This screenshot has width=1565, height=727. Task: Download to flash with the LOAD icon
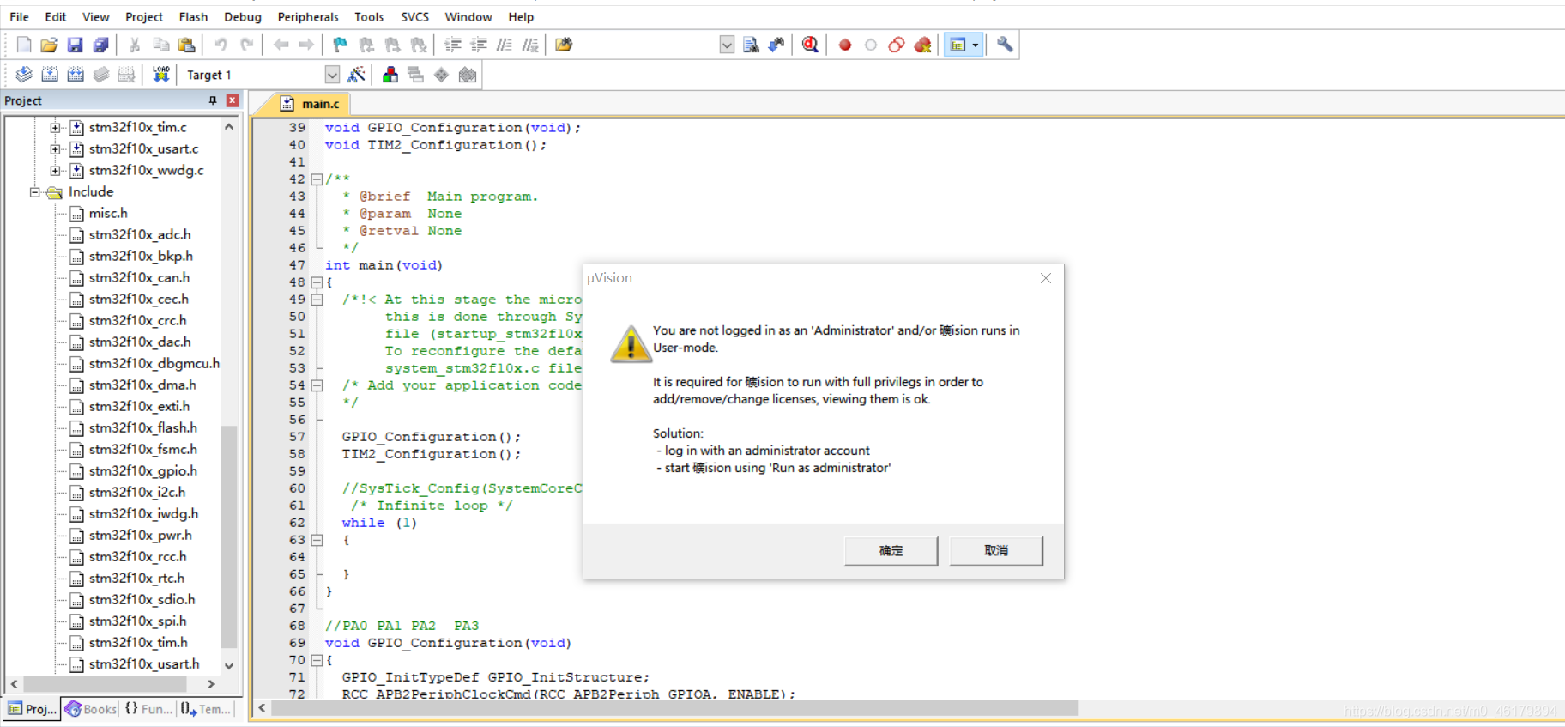(x=160, y=75)
